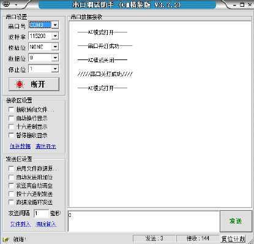This screenshot has height=244, width=254.
Task: Enable 十六进制显示 checkbox
Action: [x=12, y=127]
